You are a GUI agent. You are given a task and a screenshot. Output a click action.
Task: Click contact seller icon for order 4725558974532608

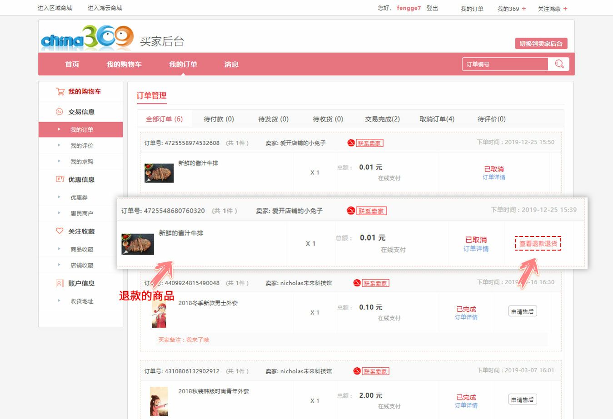pos(351,143)
